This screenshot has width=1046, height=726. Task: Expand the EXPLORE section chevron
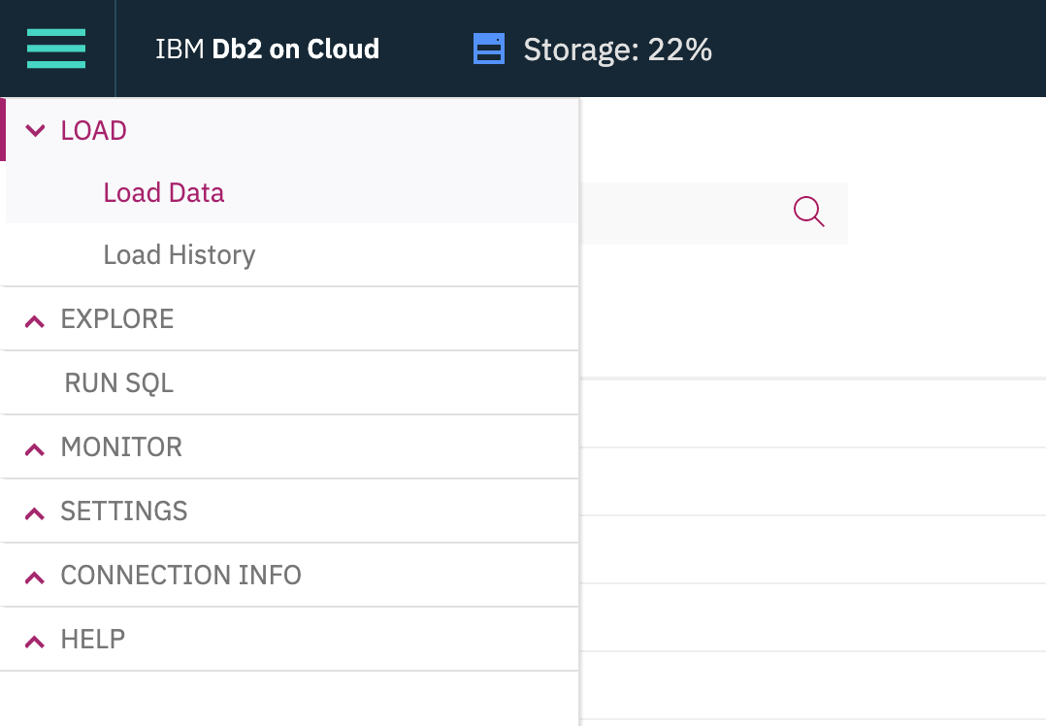pyautogui.click(x=35, y=320)
